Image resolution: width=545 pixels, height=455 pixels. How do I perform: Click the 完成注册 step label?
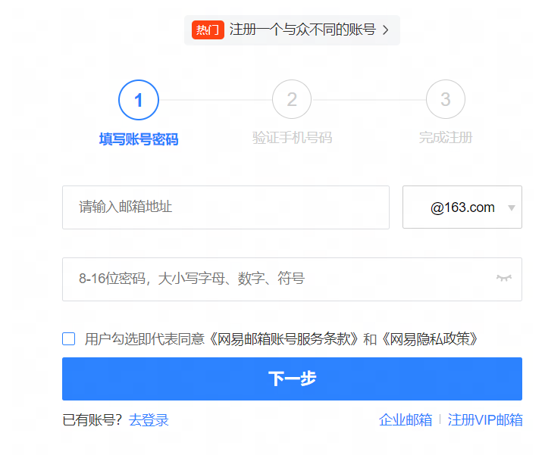click(x=445, y=138)
